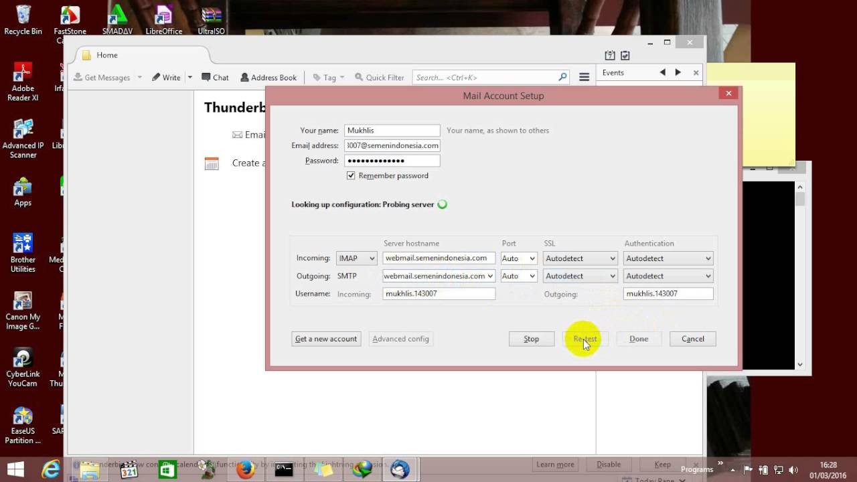Go to previous day in Events pane
Viewport: 857px width, 482px height.
(662, 72)
